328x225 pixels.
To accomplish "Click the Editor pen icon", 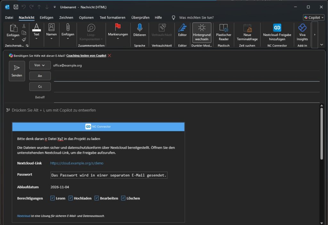I will (182, 27).
